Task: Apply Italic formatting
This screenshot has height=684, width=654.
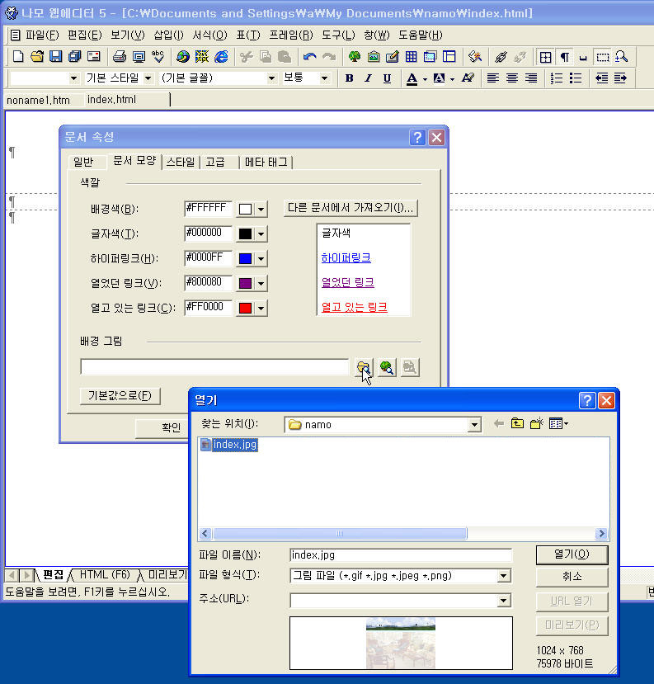Action: pyautogui.click(x=368, y=78)
